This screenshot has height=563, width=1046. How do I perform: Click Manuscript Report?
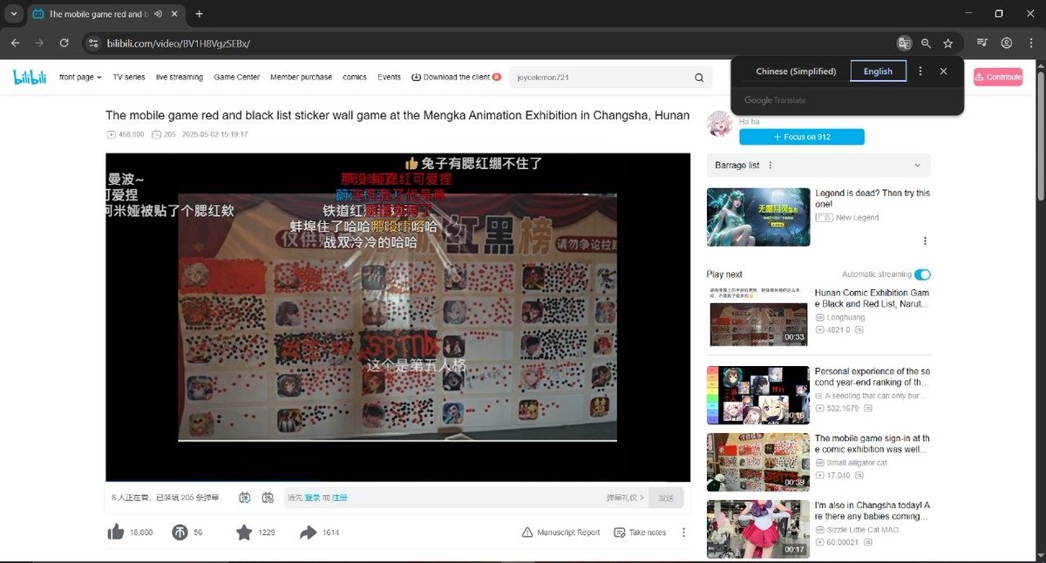(561, 532)
